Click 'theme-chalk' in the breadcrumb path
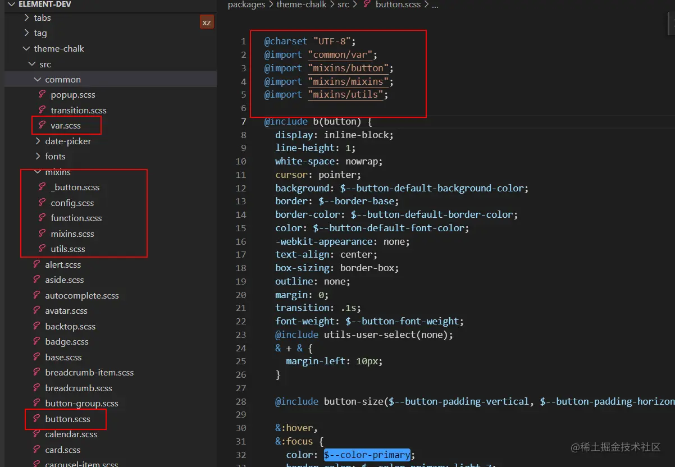Screen dimensions: 675x467 [302, 4]
